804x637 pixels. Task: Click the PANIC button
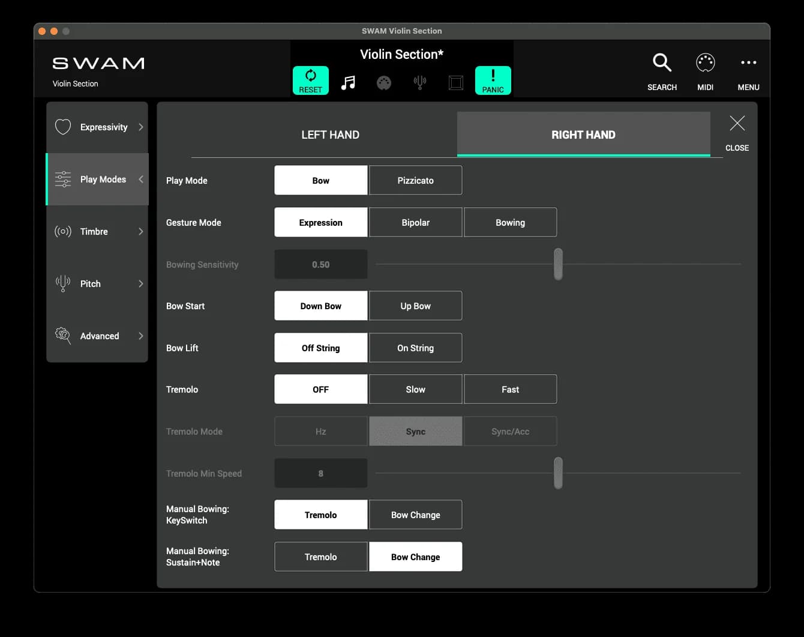pos(493,80)
